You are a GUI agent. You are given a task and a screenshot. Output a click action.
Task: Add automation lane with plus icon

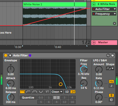[114, 23]
